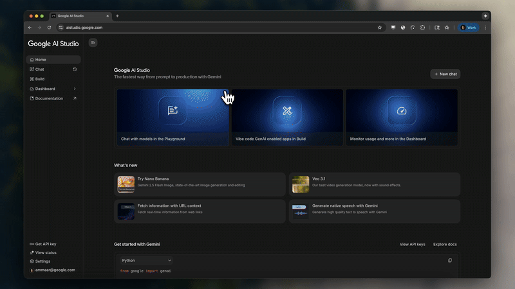Viewport: 515px width, 289px height.
Task: Bookmark this page with the star icon
Action: 380,28
